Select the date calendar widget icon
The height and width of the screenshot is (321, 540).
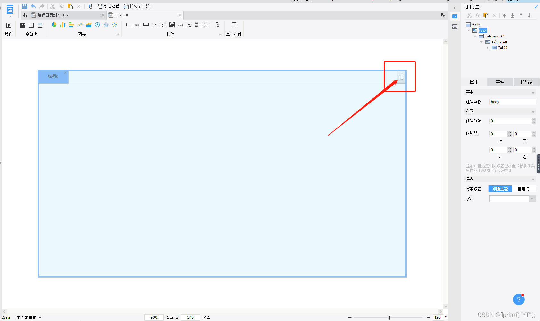(x=172, y=25)
